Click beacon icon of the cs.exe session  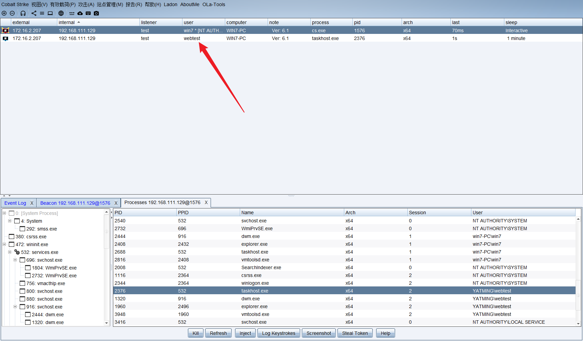coord(5,31)
